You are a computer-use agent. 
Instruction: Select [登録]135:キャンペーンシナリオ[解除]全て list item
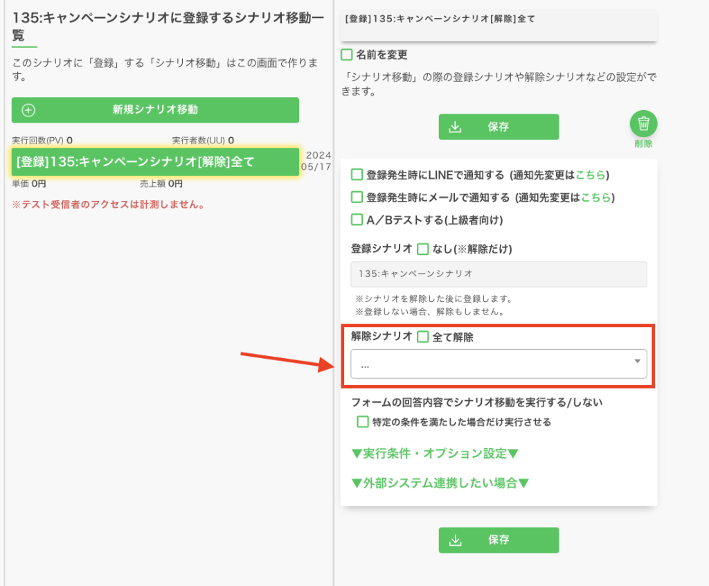[x=155, y=162]
